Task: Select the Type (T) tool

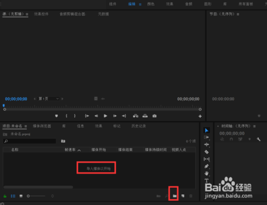Action: click(207, 181)
